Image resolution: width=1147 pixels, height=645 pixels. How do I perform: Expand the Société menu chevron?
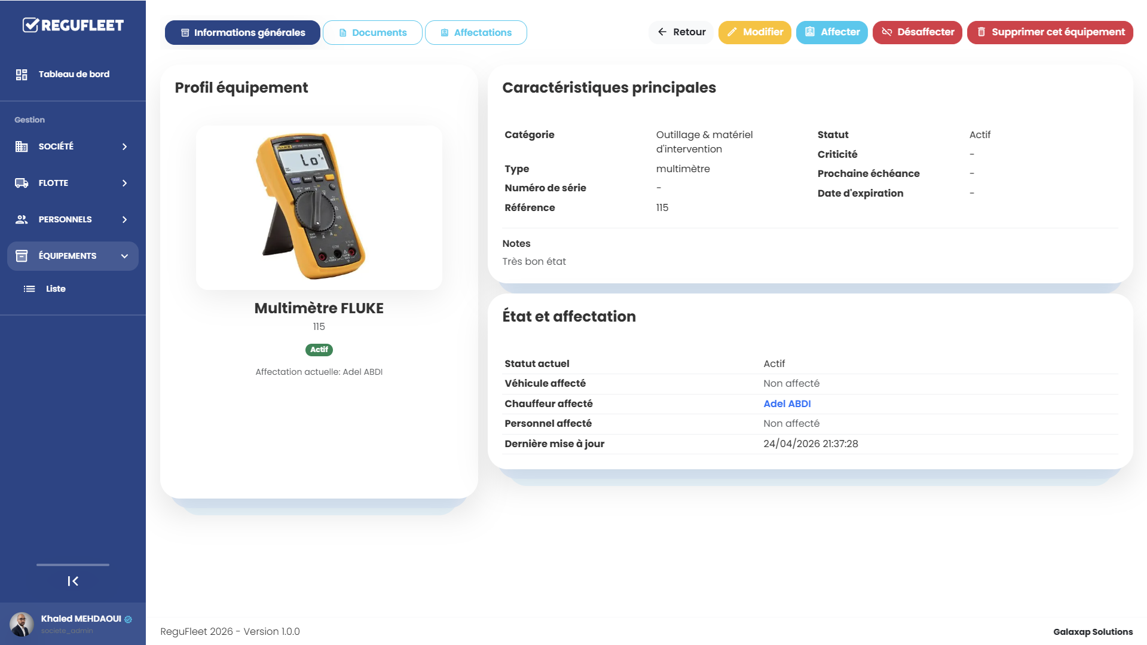(x=124, y=146)
